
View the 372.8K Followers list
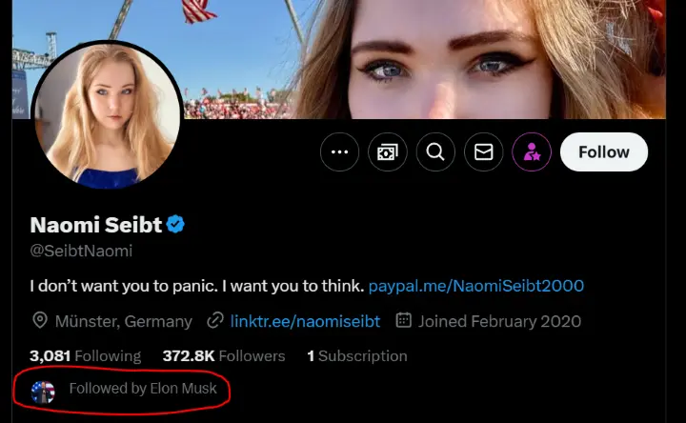(x=224, y=355)
